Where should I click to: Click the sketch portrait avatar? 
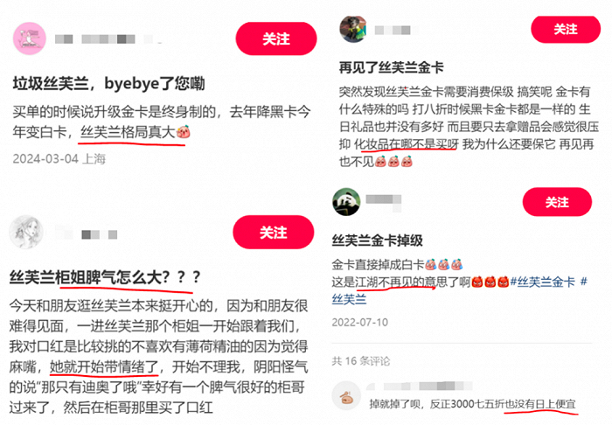pos(26,232)
